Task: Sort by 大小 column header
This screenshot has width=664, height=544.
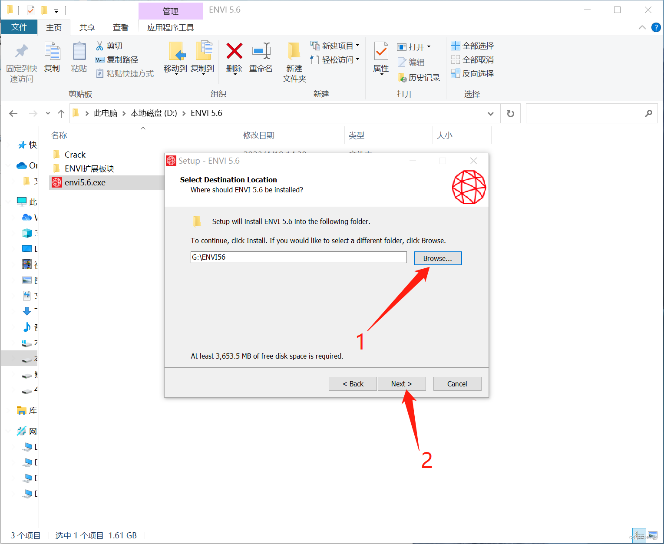Action: pyautogui.click(x=445, y=135)
